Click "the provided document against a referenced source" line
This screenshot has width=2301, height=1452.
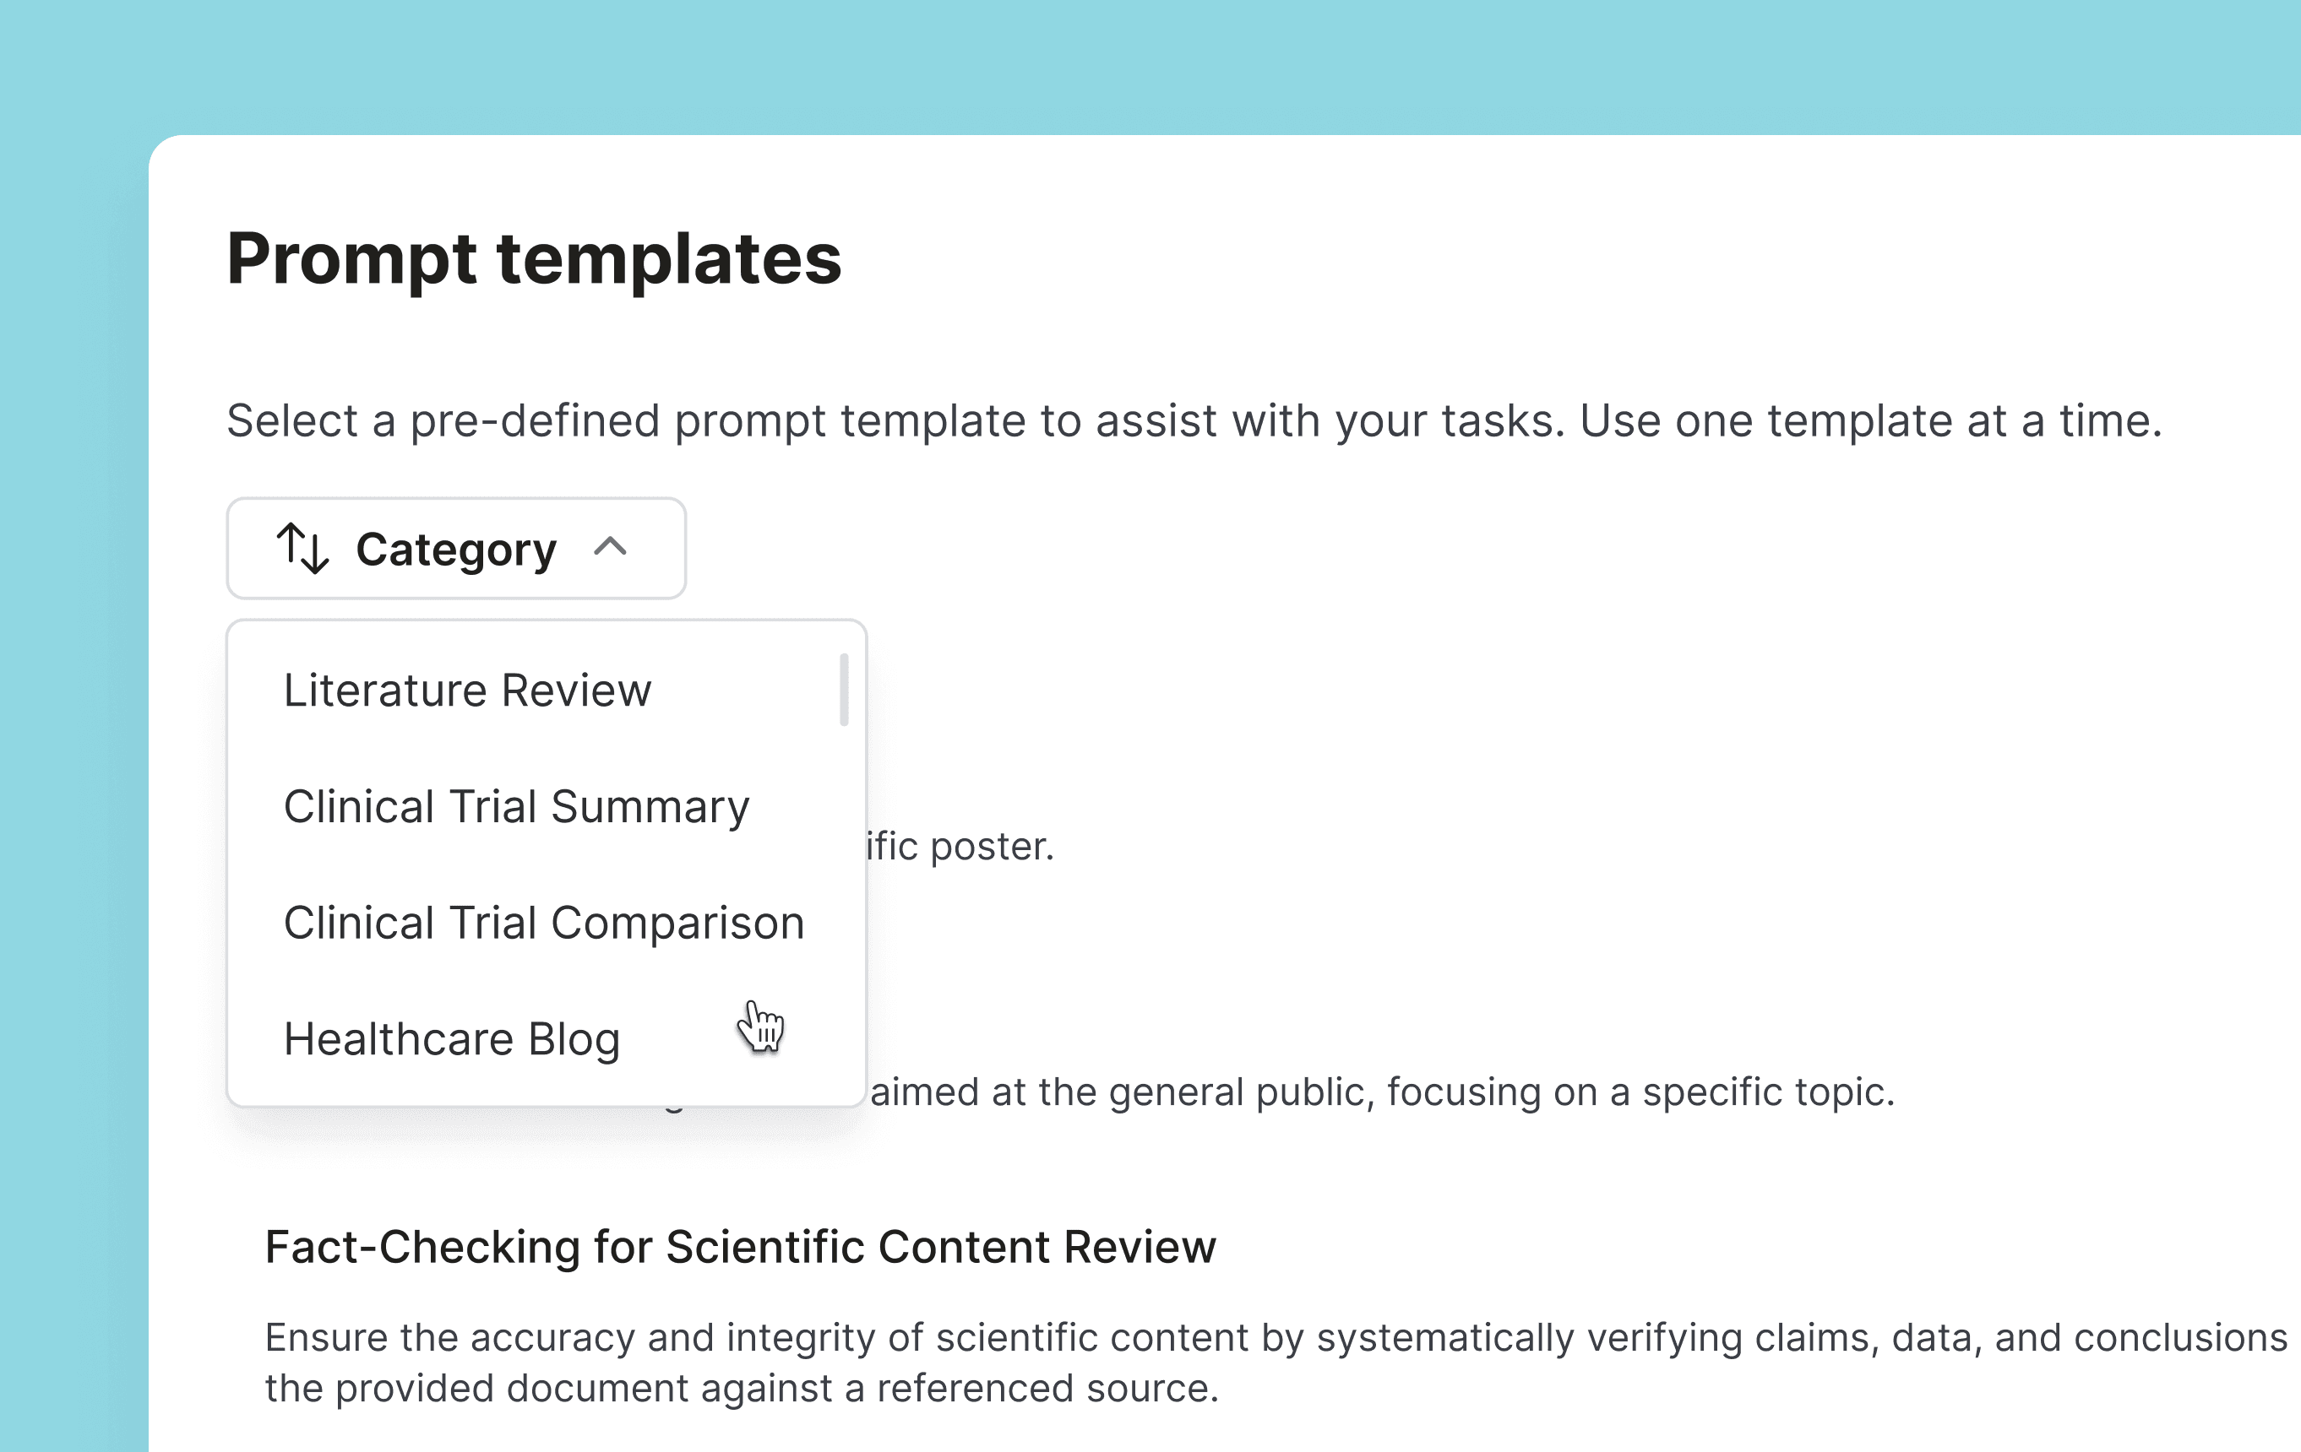tap(742, 1389)
